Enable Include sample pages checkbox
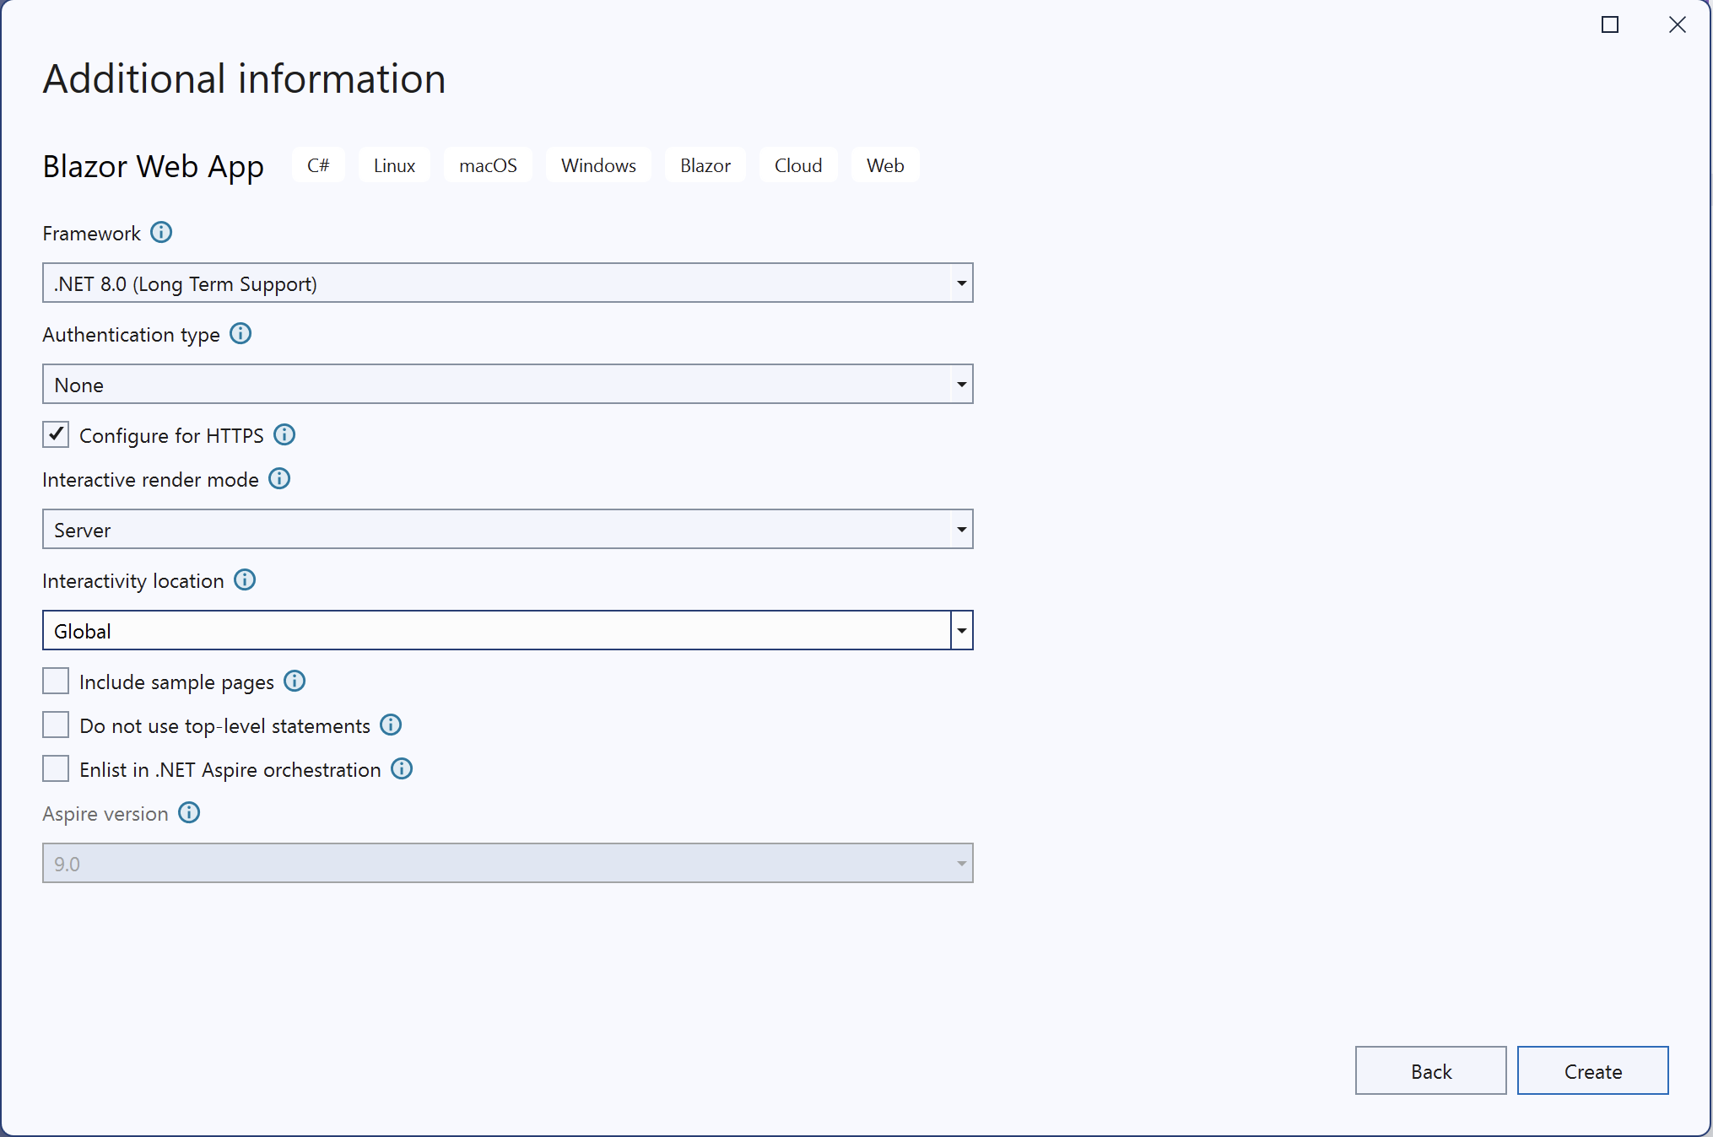 pos(56,681)
